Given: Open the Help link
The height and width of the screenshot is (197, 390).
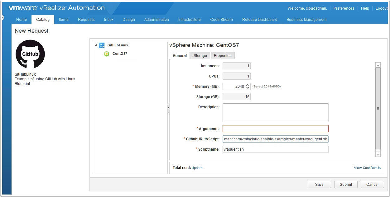Looking at the screenshot, I should [x=365, y=8].
